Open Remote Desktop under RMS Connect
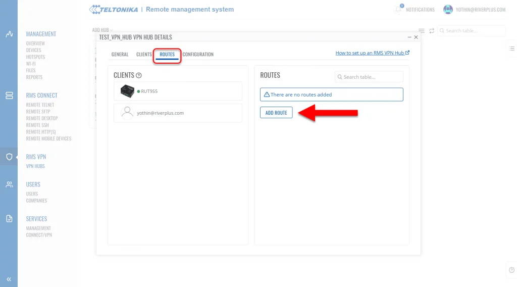 [42, 118]
